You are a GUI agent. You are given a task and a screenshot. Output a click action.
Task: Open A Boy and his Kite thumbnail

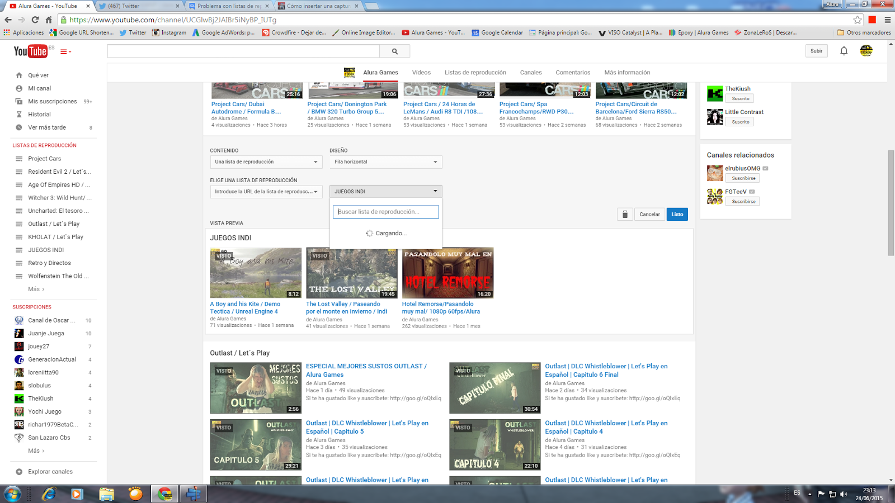(x=256, y=273)
